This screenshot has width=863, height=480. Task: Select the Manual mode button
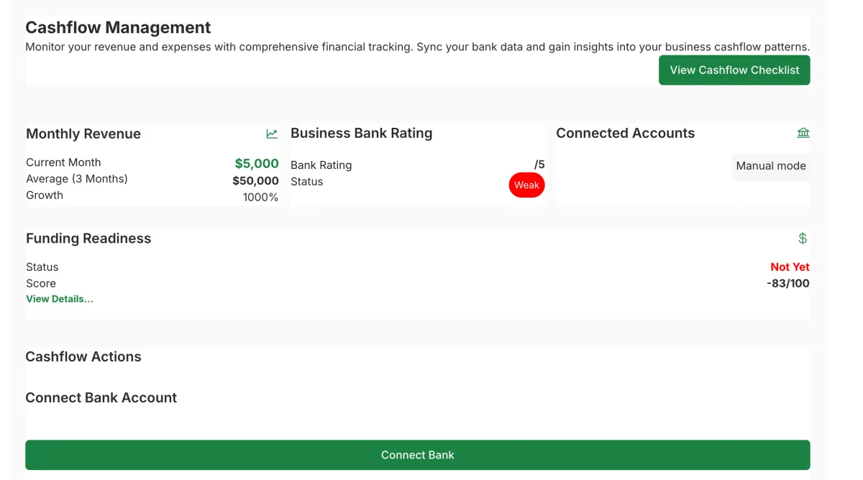(x=770, y=166)
